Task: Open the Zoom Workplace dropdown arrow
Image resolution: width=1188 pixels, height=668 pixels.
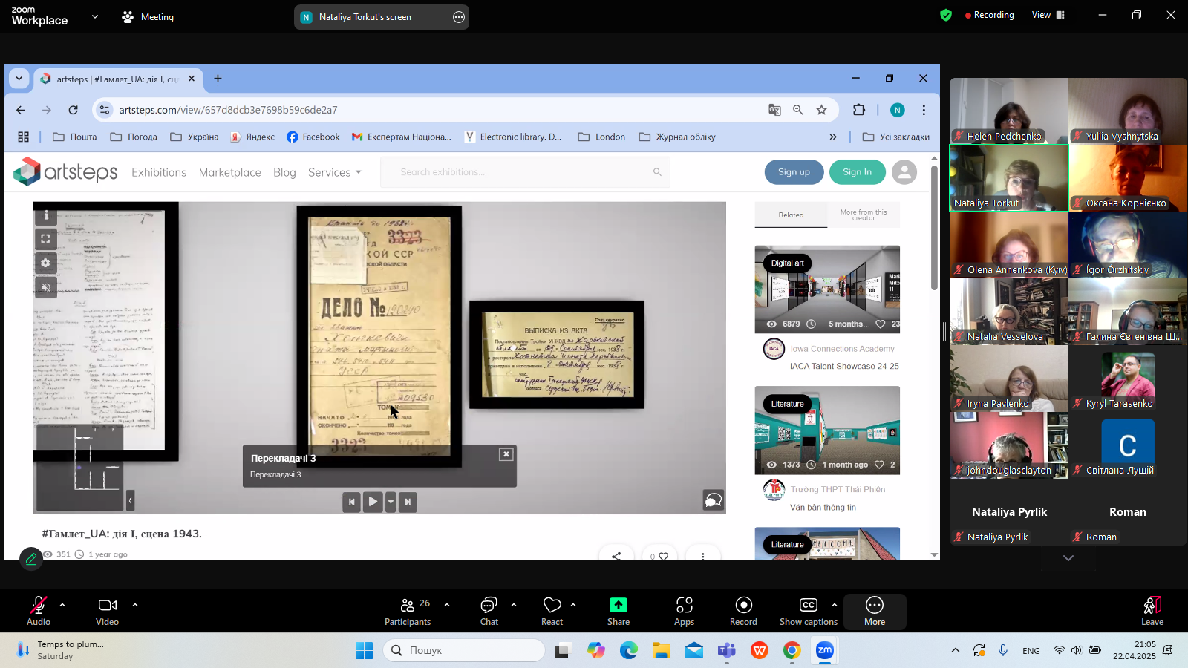Action: tap(94, 16)
